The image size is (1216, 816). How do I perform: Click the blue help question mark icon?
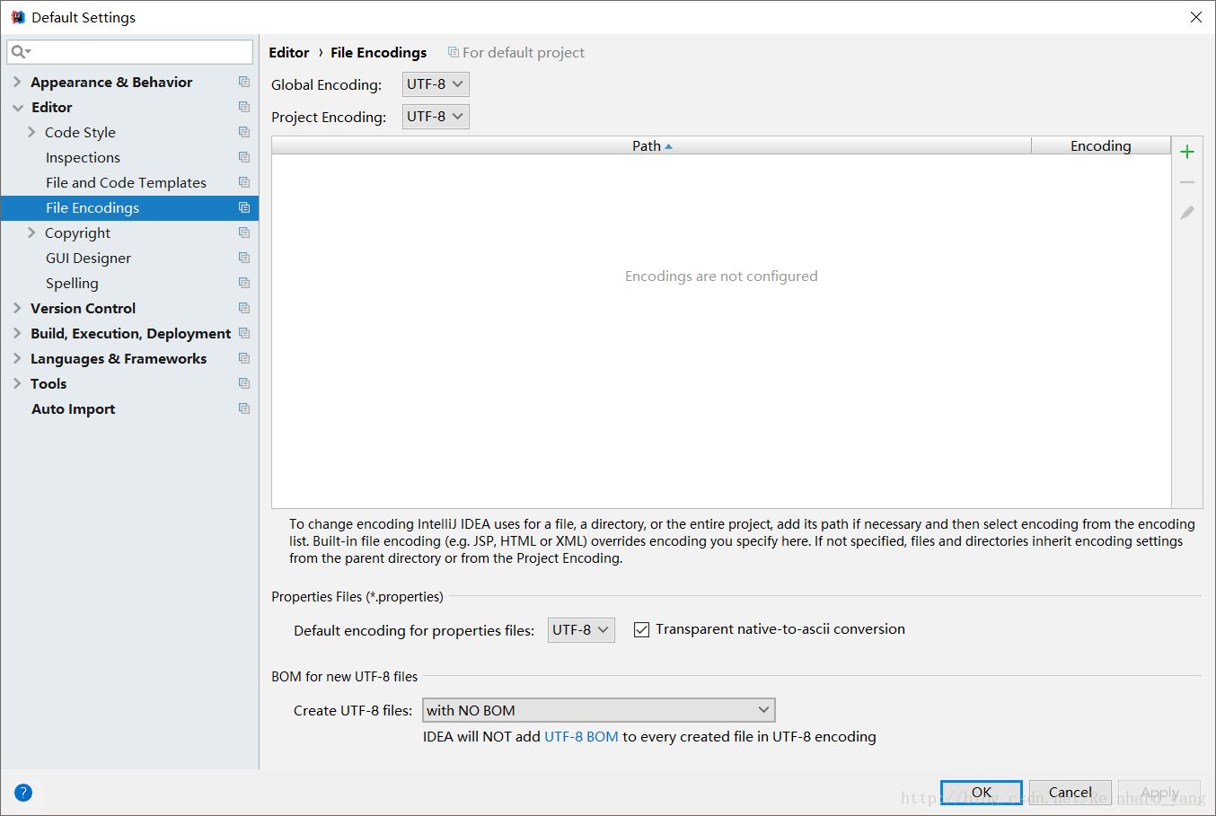23,793
